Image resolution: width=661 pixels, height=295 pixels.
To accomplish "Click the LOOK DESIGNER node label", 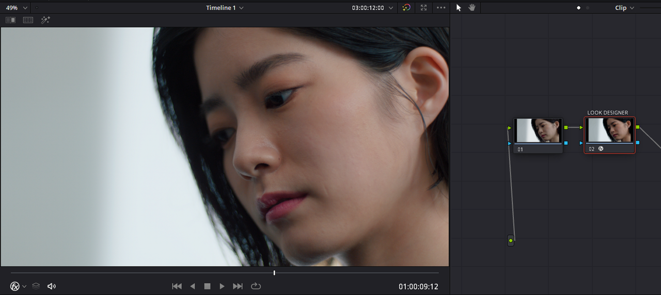I will 608,112.
